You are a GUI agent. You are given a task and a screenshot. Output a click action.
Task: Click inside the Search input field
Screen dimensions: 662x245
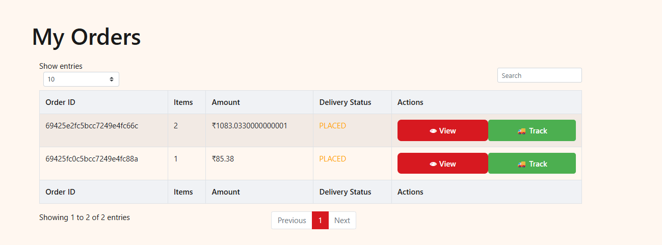(539, 75)
